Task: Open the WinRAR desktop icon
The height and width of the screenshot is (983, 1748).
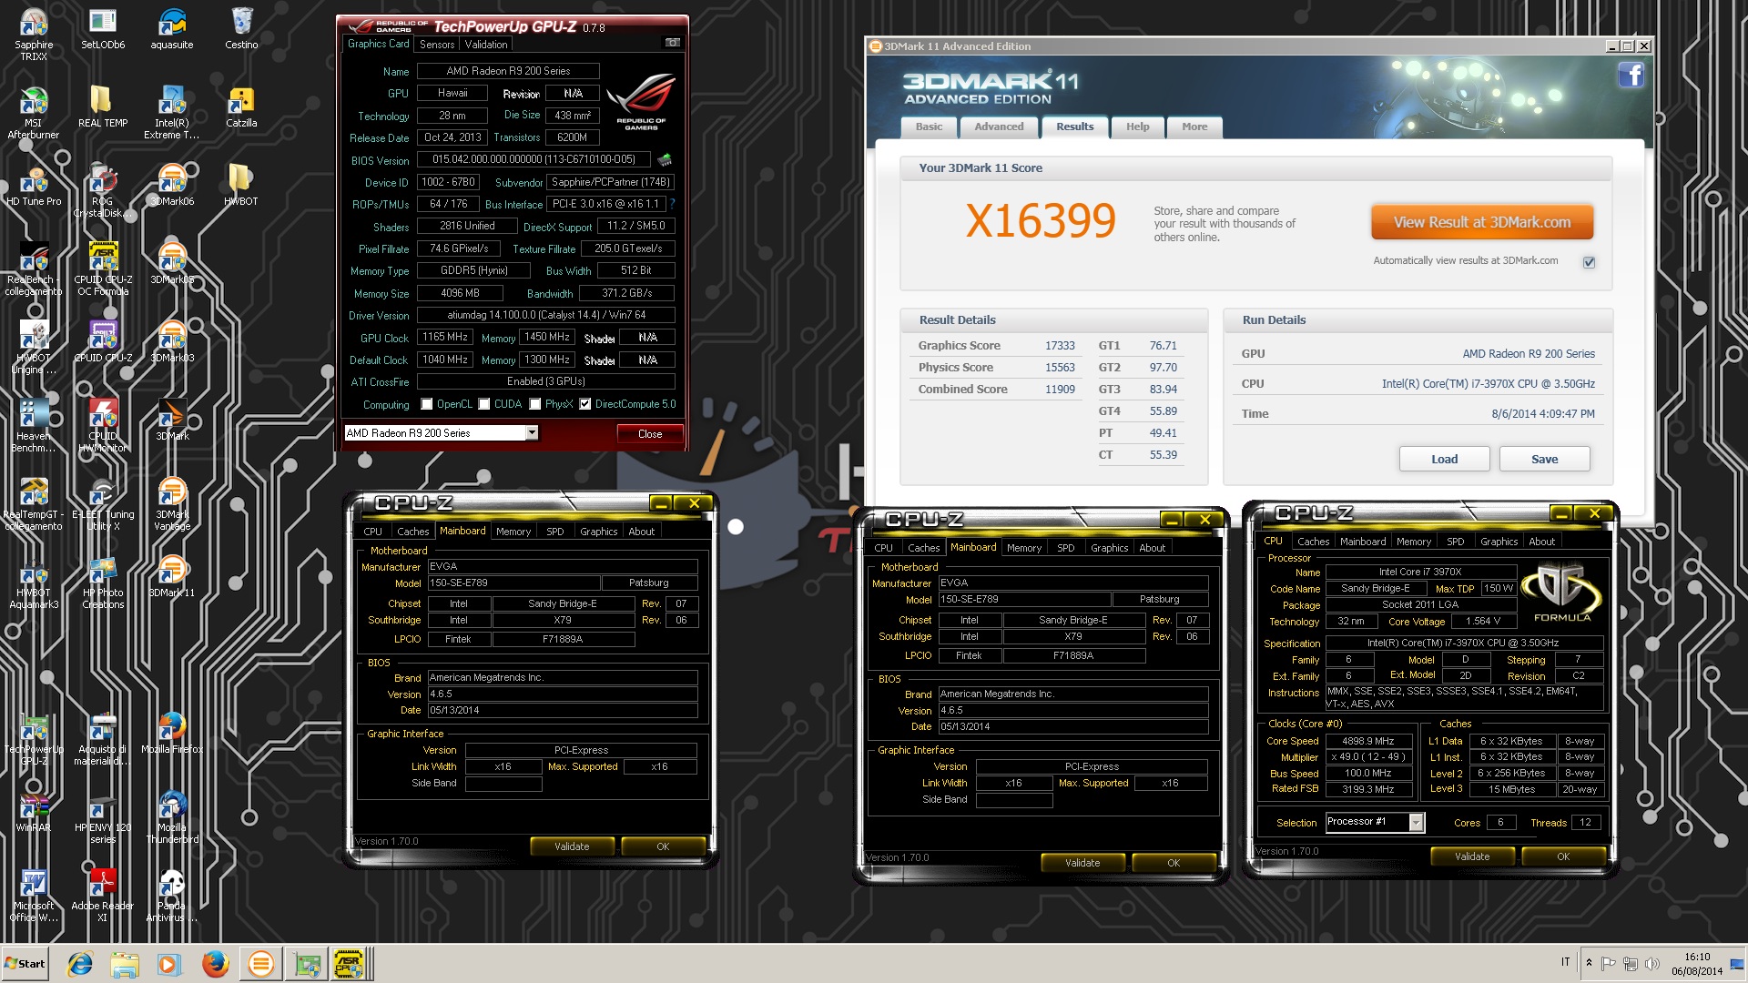Action: (x=34, y=812)
